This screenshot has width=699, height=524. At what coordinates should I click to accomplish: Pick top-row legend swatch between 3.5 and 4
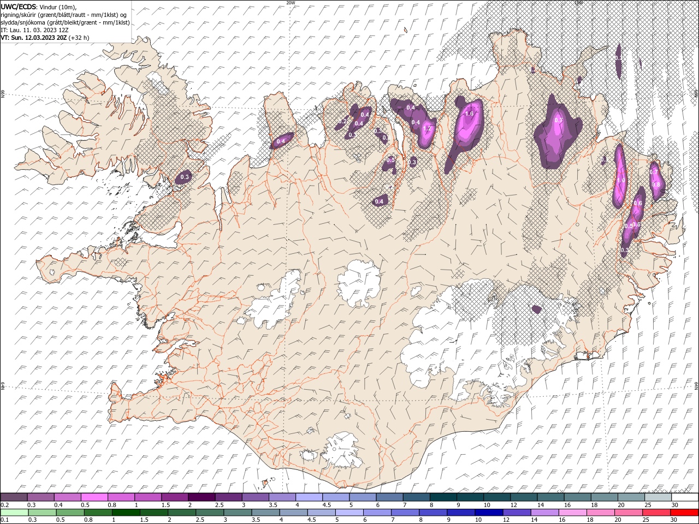pos(282,497)
